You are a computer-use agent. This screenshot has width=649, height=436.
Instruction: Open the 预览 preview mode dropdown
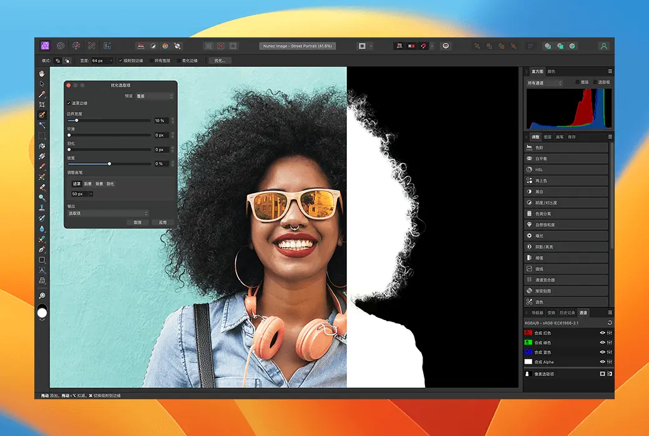tap(154, 96)
